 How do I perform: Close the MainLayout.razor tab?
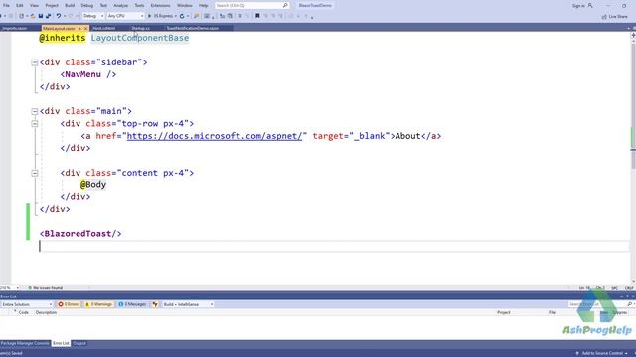85,28
